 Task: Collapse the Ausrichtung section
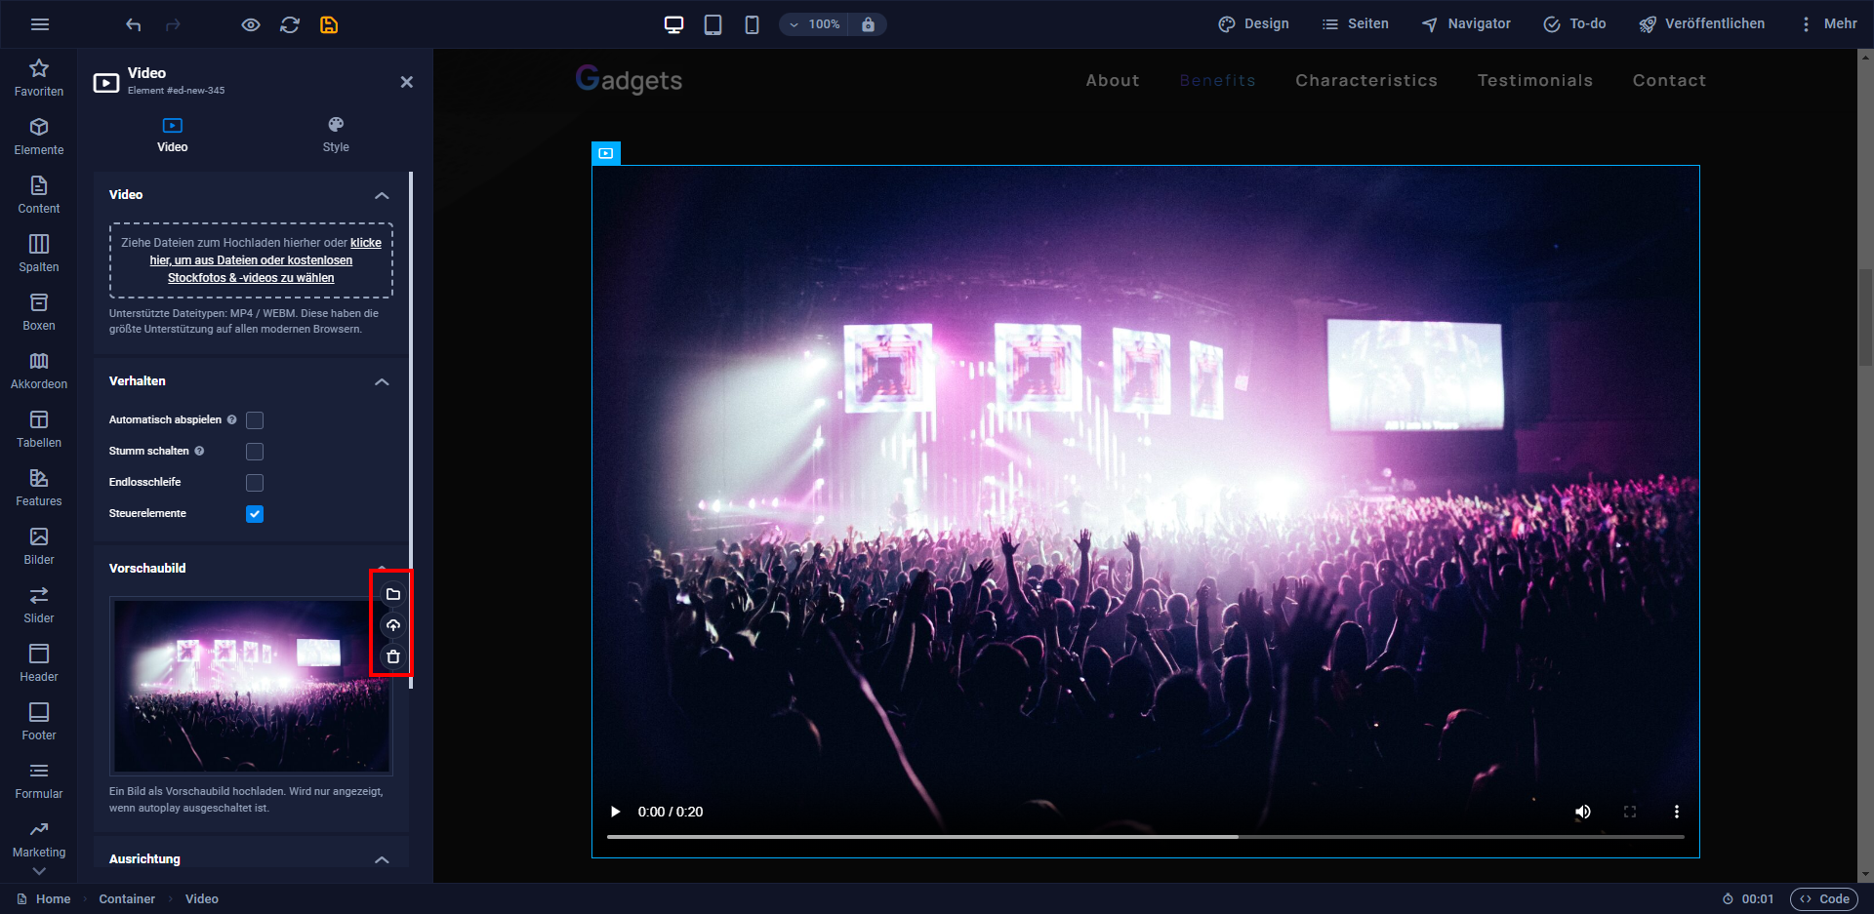click(382, 859)
